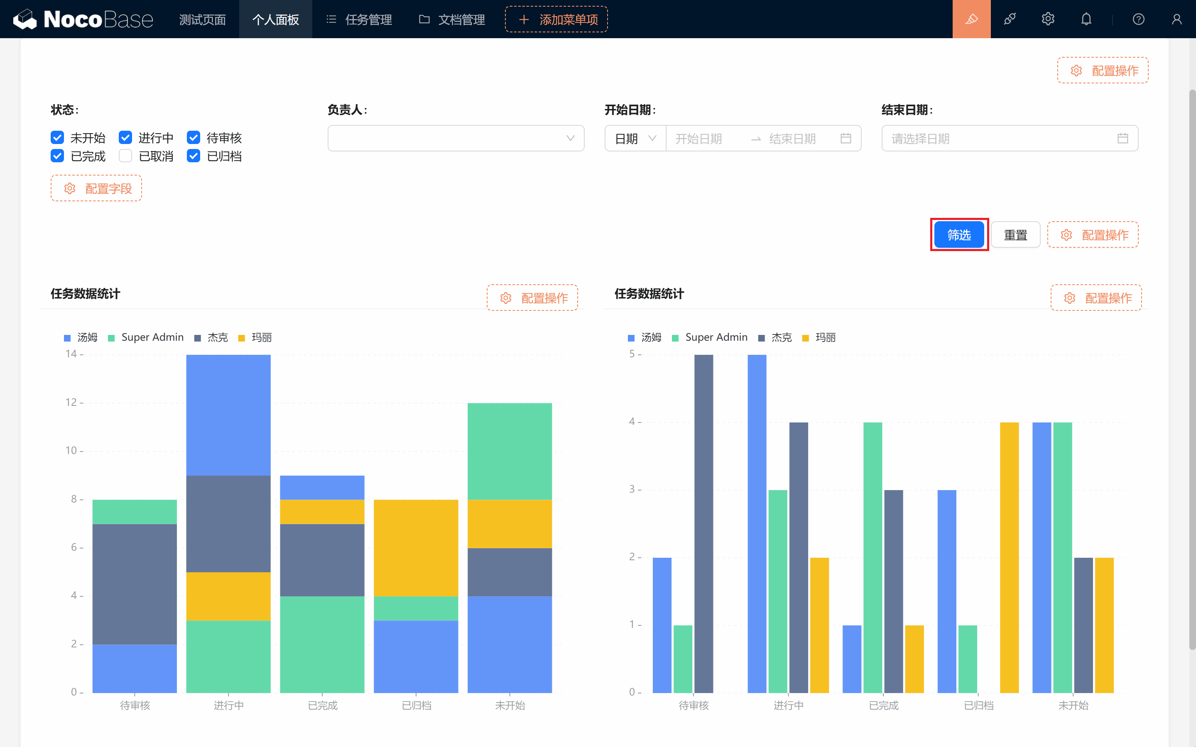Click gear icon in right chart 配置操作
Viewport: 1196px width, 747px height.
click(1069, 298)
